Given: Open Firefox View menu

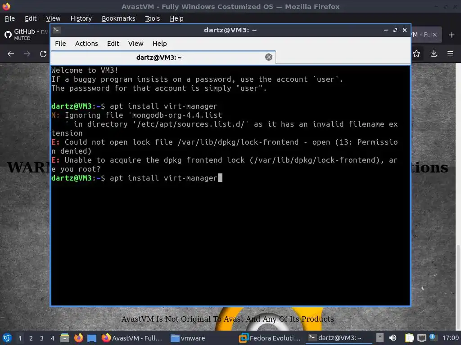Looking at the screenshot, I should tap(53, 18).
